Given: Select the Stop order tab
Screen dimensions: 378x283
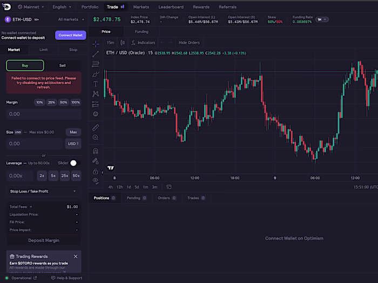Looking at the screenshot, I should (73, 50).
